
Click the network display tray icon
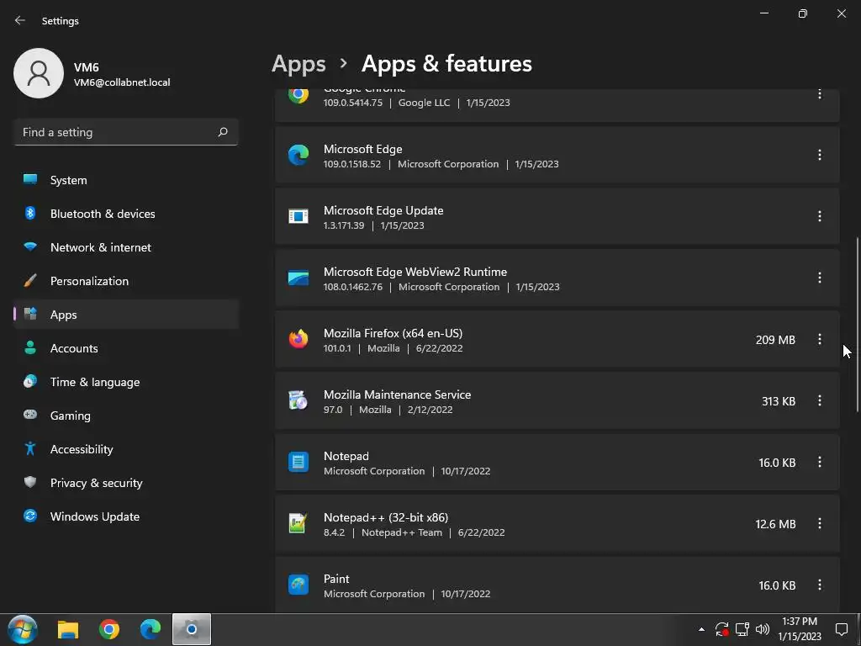[x=742, y=629]
